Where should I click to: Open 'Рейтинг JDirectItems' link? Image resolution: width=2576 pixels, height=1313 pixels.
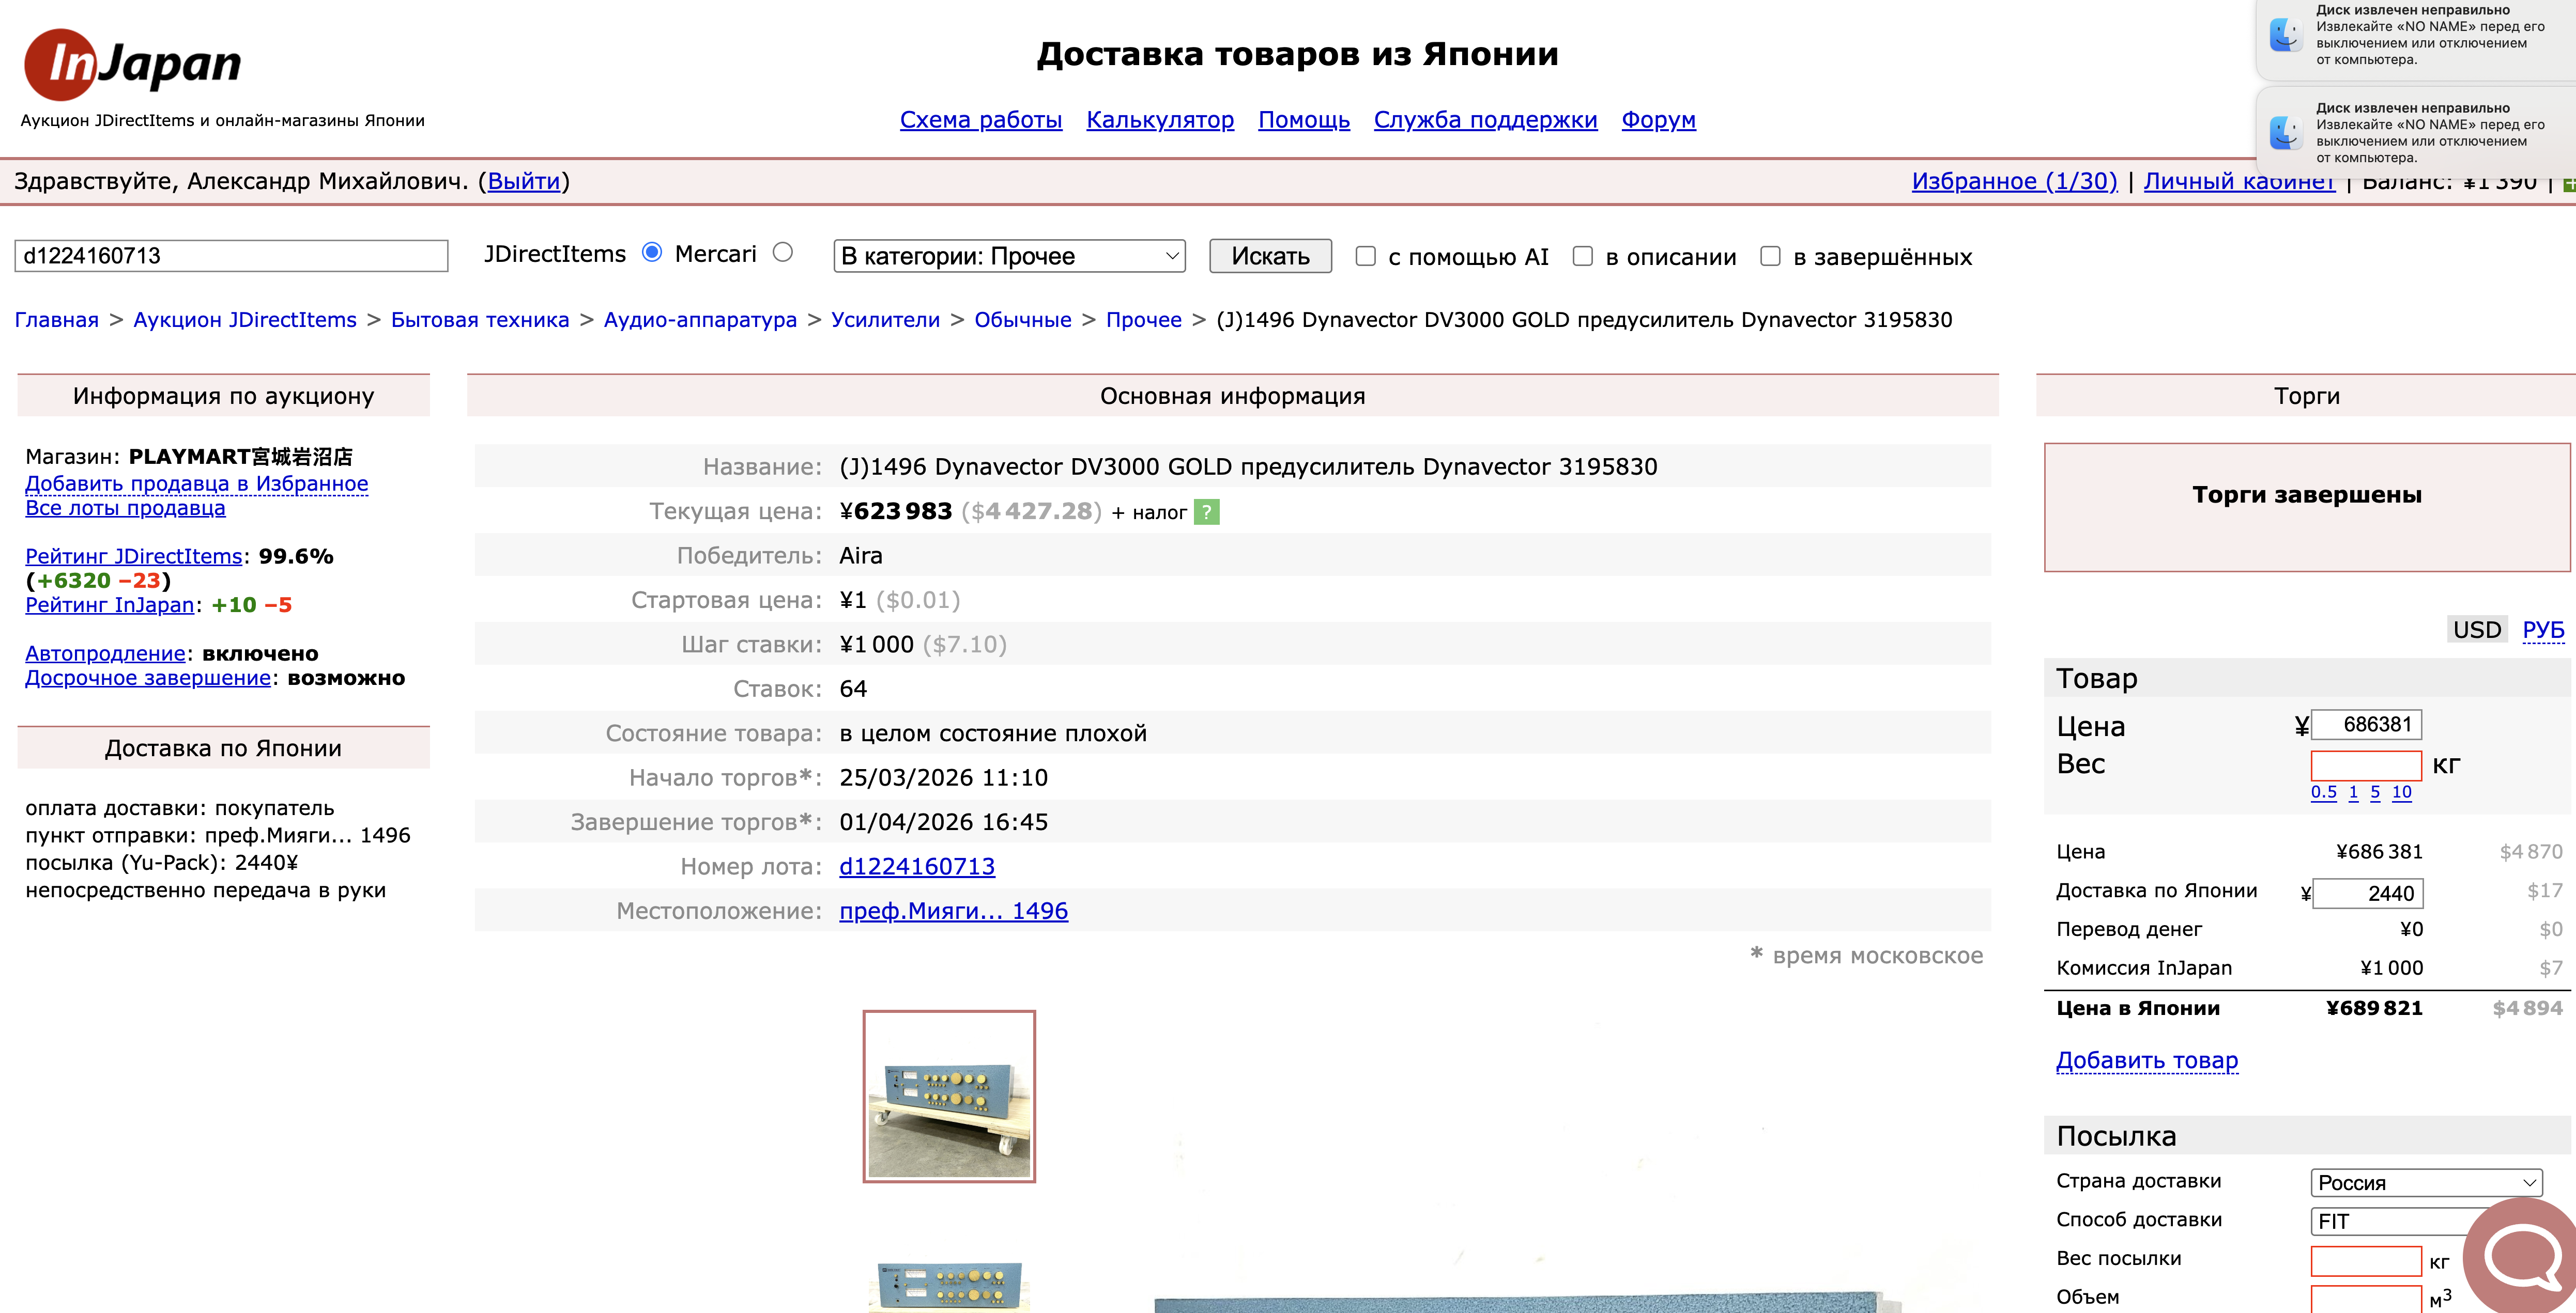pyautogui.click(x=134, y=557)
